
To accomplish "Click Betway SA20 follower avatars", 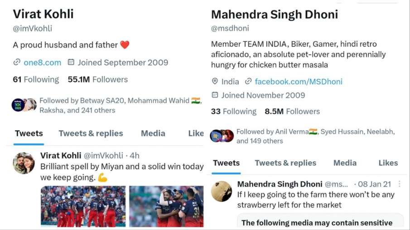I will [24, 105].
